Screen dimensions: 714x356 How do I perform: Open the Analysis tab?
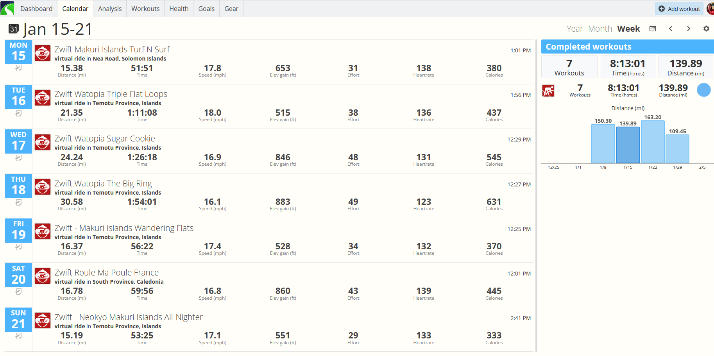110,9
